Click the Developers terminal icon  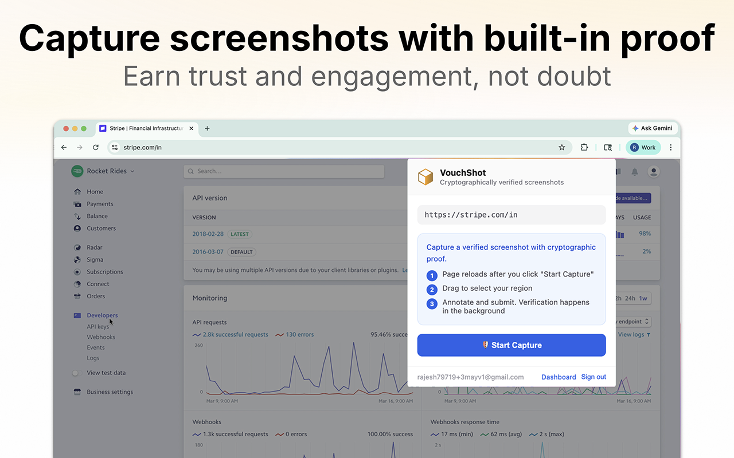click(77, 315)
